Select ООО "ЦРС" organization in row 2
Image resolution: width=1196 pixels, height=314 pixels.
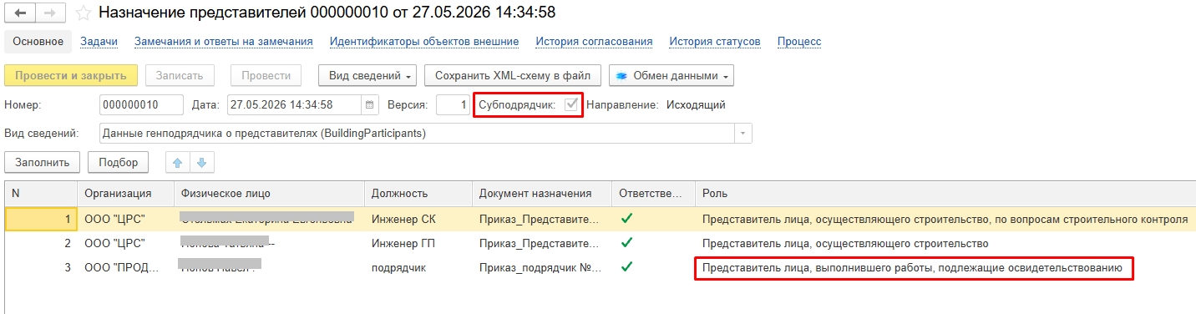tap(126, 243)
